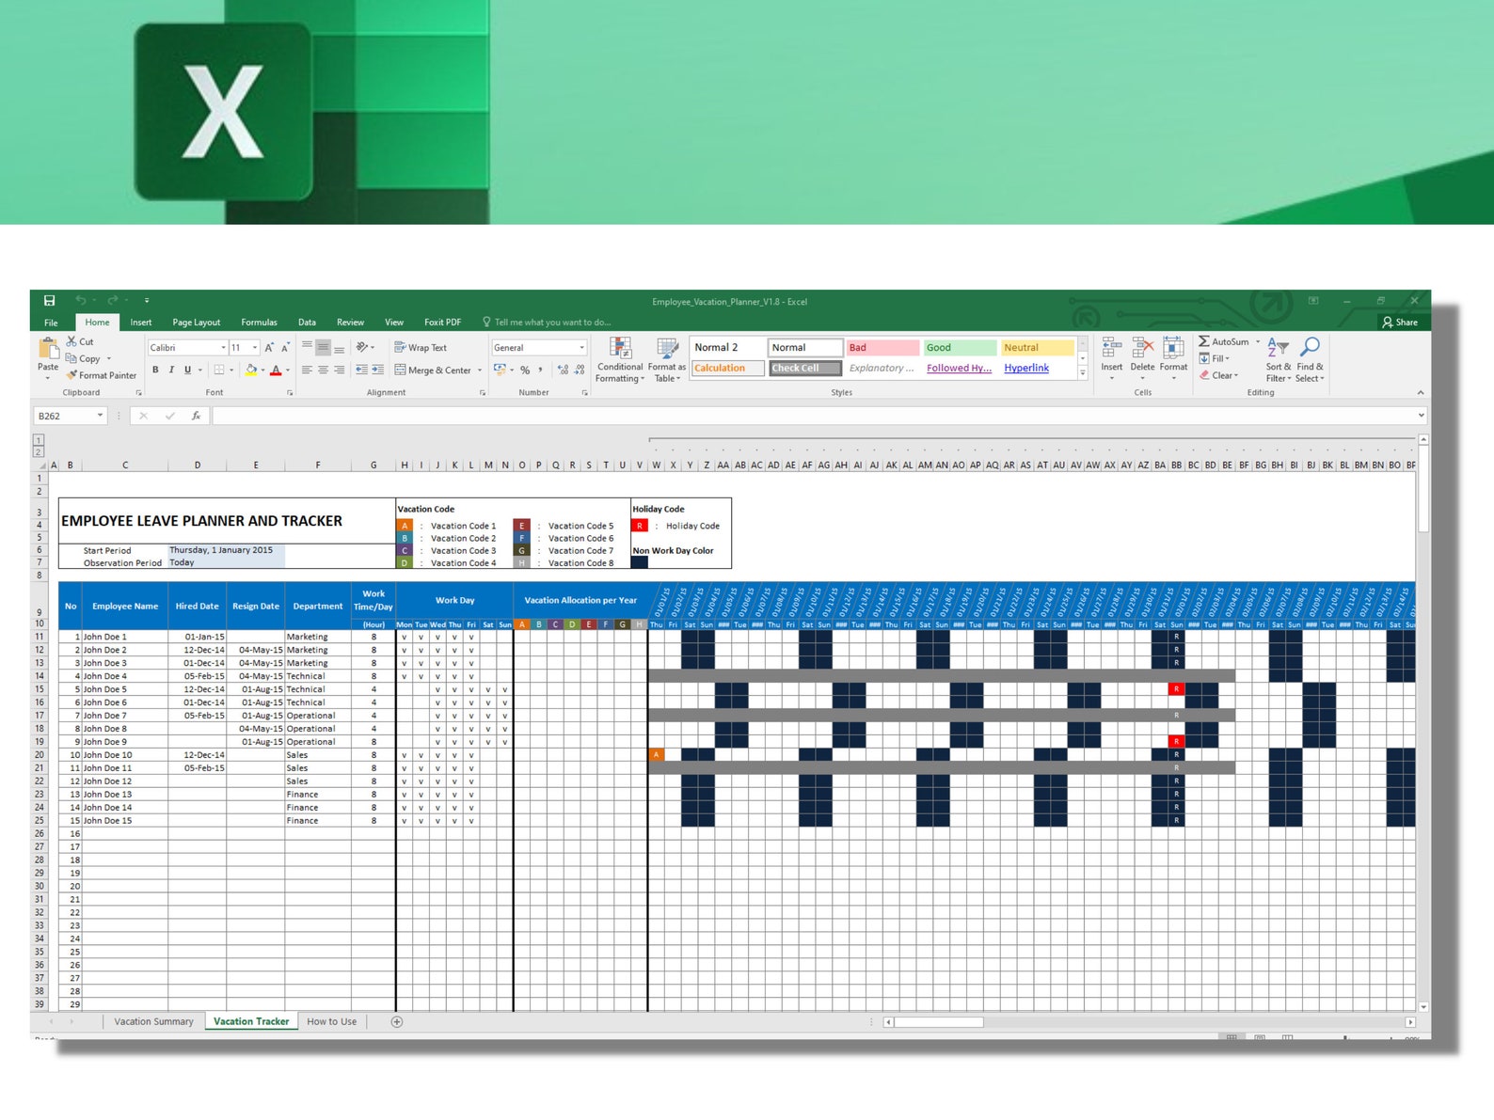Open the Name Box dropdown arrow

coord(100,416)
